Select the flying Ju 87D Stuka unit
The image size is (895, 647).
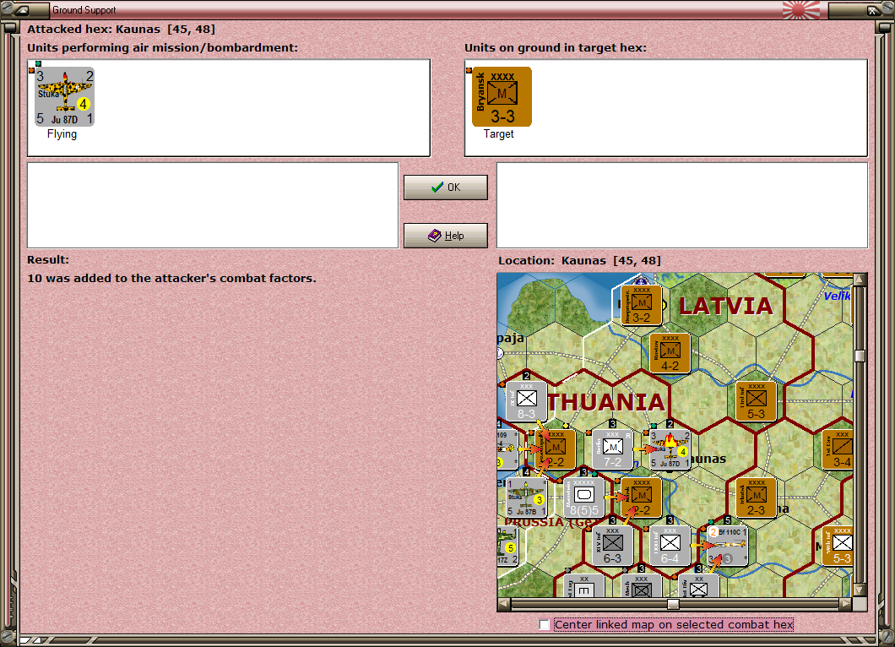pos(63,95)
